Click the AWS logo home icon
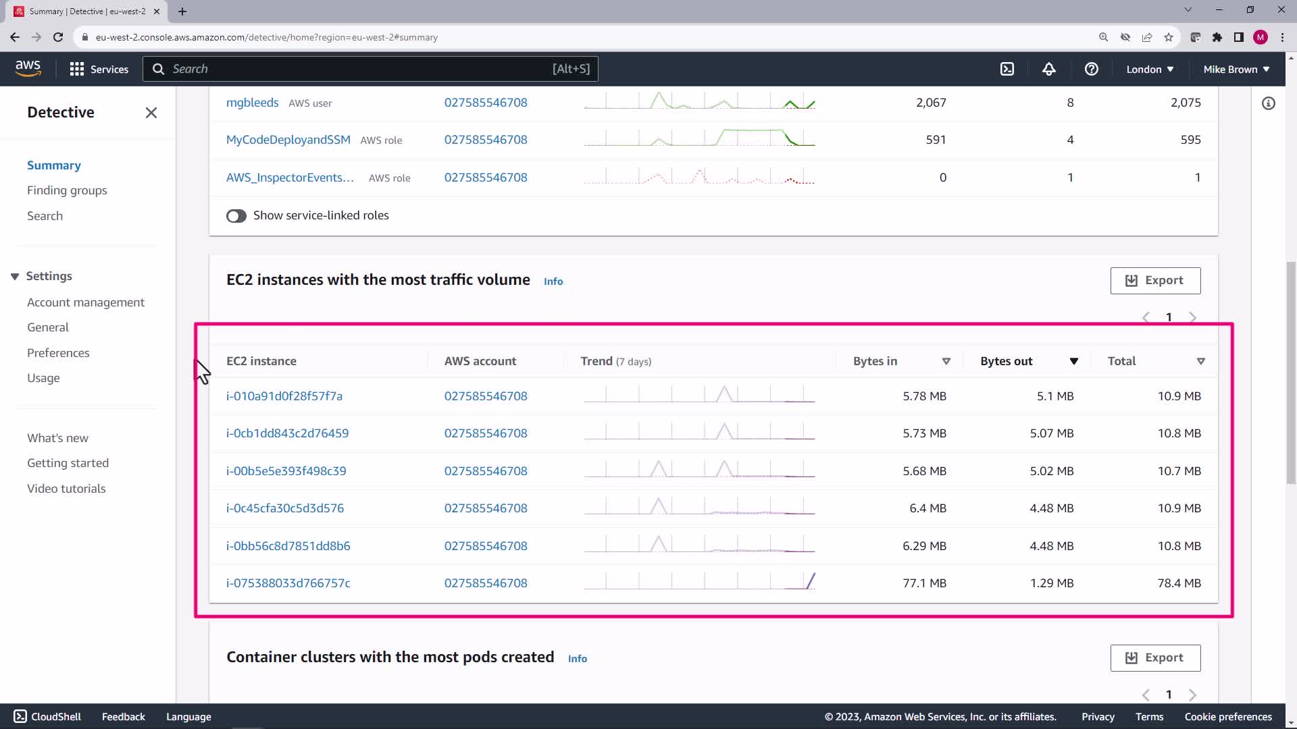The height and width of the screenshot is (729, 1297). coord(28,68)
